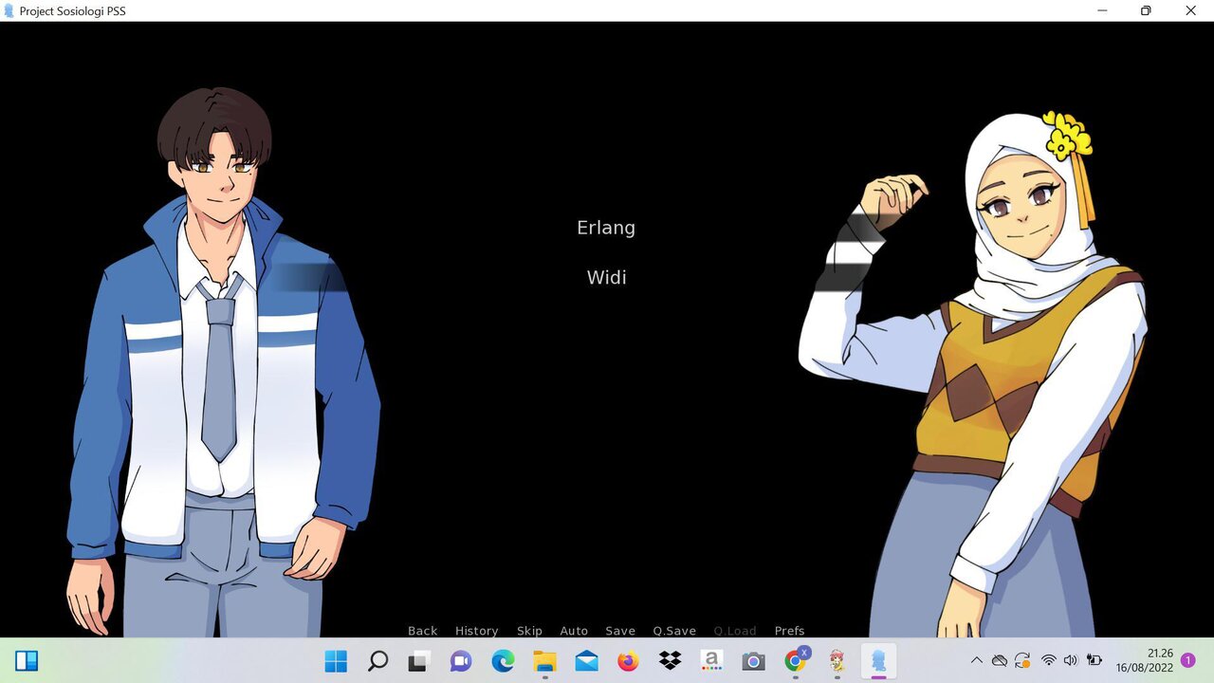Open the clock and date panel
Viewport: 1214px width, 683px height.
pyautogui.click(x=1145, y=661)
